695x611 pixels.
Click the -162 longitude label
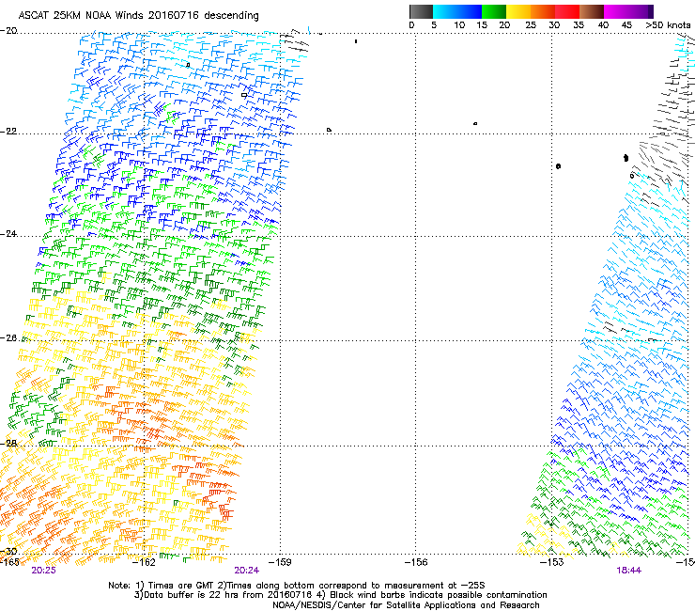pos(145,562)
